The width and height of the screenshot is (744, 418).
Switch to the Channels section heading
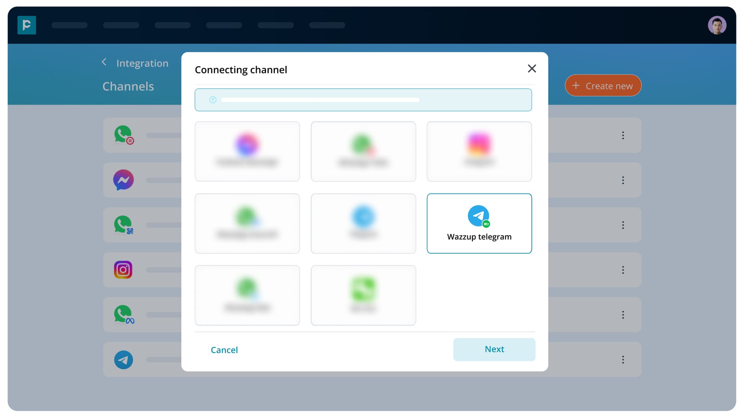[x=128, y=86]
